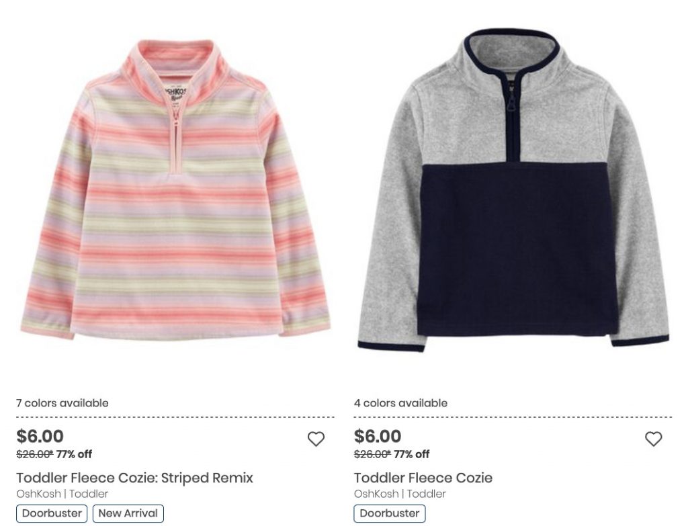Viewport: 688px width, 526px height.
Task: Favorite the Striped Remix fleece with heart
Action: [316, 439]
